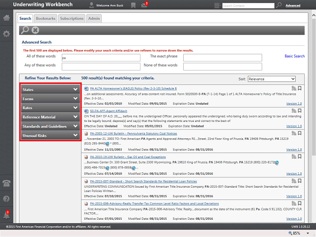Image resolution: width=316 pixels, height=237 pixels.
Task: Focus the Any of these words field
Action: coord(101,67)
